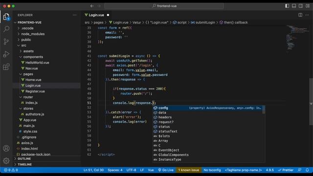The width and height of the screenshot is (313, 176).
Task: Choose 'headers' autocomplete suggestion
Action: 207,117
